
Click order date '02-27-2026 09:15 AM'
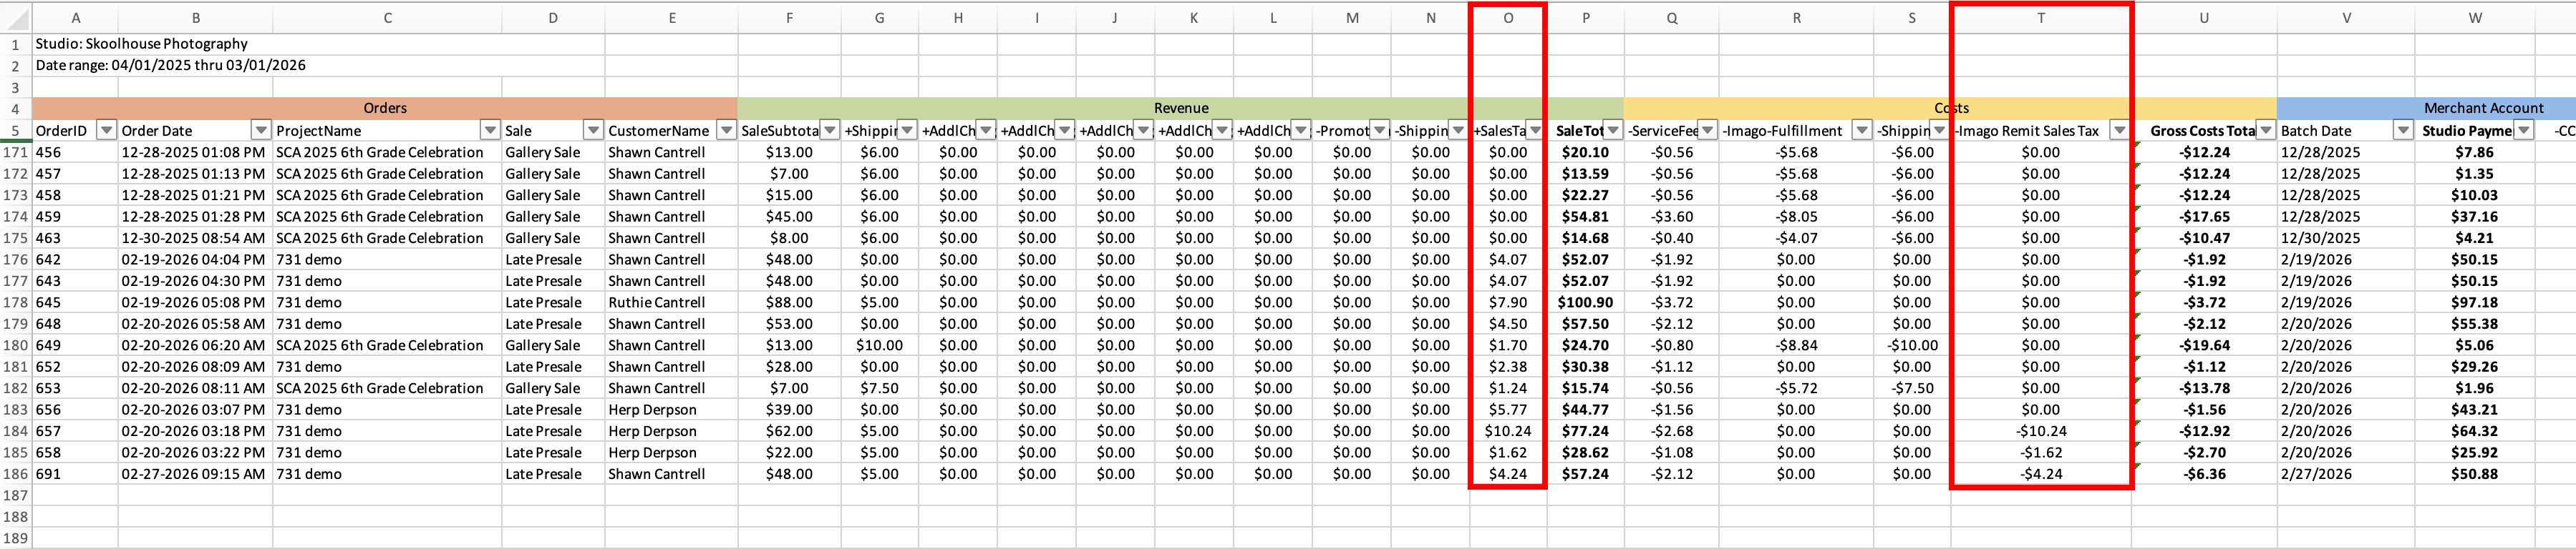click(195, 474)
